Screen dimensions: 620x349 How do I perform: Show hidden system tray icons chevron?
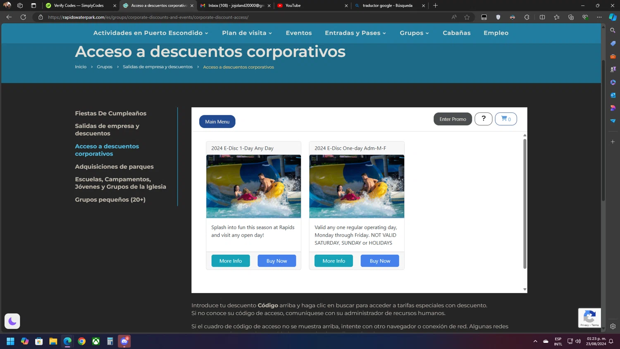tap(535, 341)
